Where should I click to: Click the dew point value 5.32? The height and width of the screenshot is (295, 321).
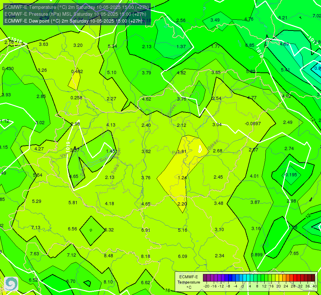(109, 230)
